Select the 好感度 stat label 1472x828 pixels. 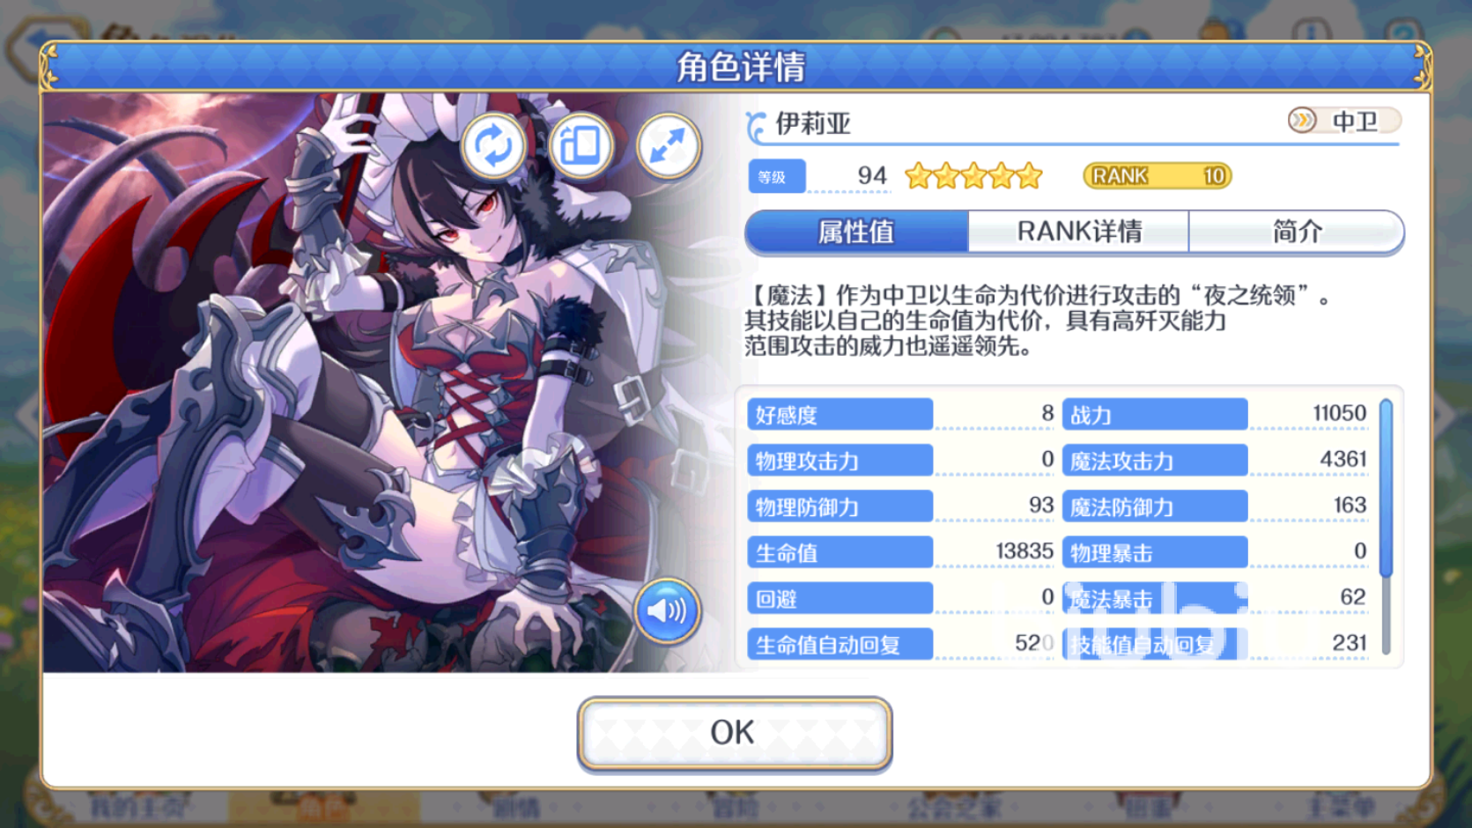[x=840, y=414]
